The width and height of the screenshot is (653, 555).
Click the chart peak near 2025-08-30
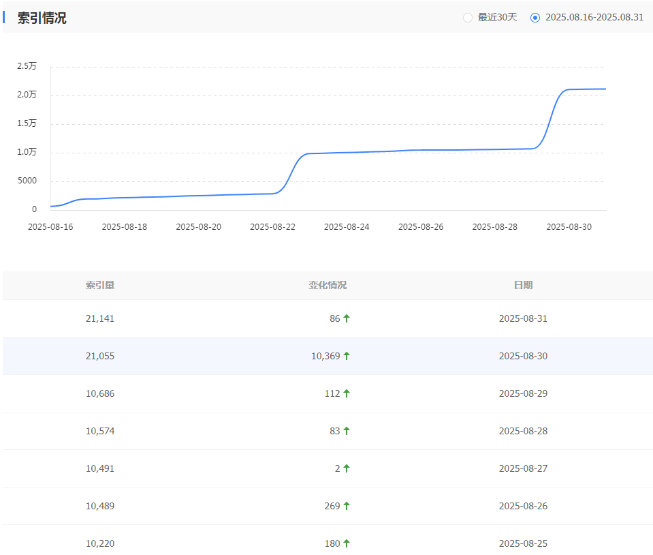[579, 89]
